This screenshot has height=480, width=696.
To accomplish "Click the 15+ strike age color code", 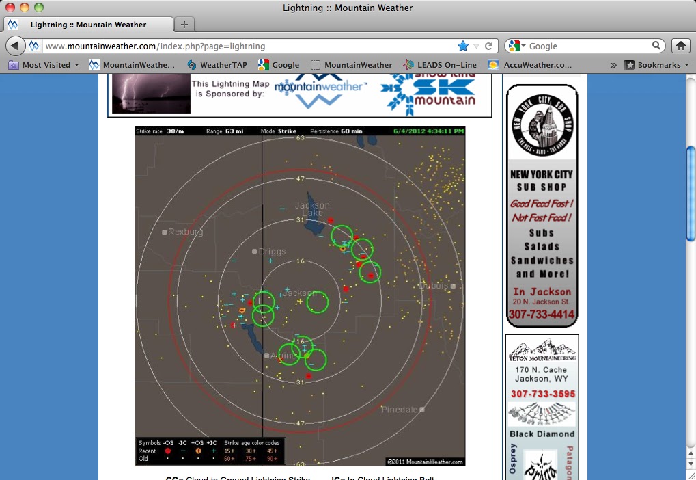I will (x=229, y=451).
